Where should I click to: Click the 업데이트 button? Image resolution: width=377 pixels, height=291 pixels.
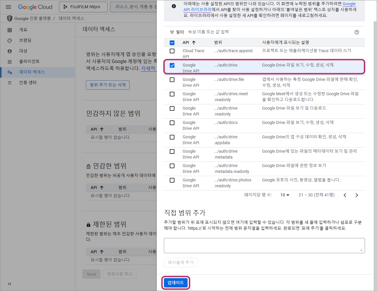[x=176, y=283]
